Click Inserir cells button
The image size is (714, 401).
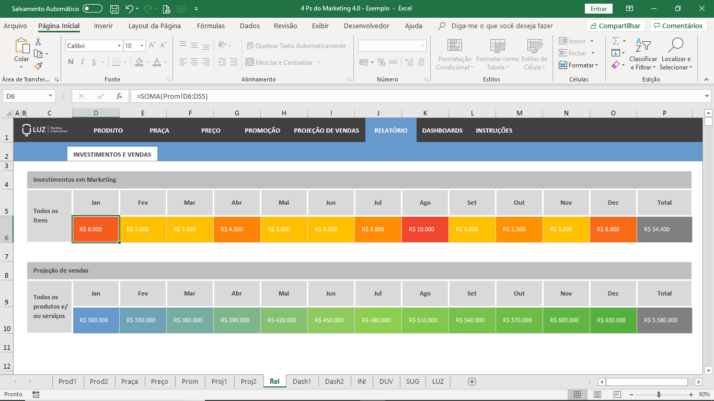click(572, 41)
